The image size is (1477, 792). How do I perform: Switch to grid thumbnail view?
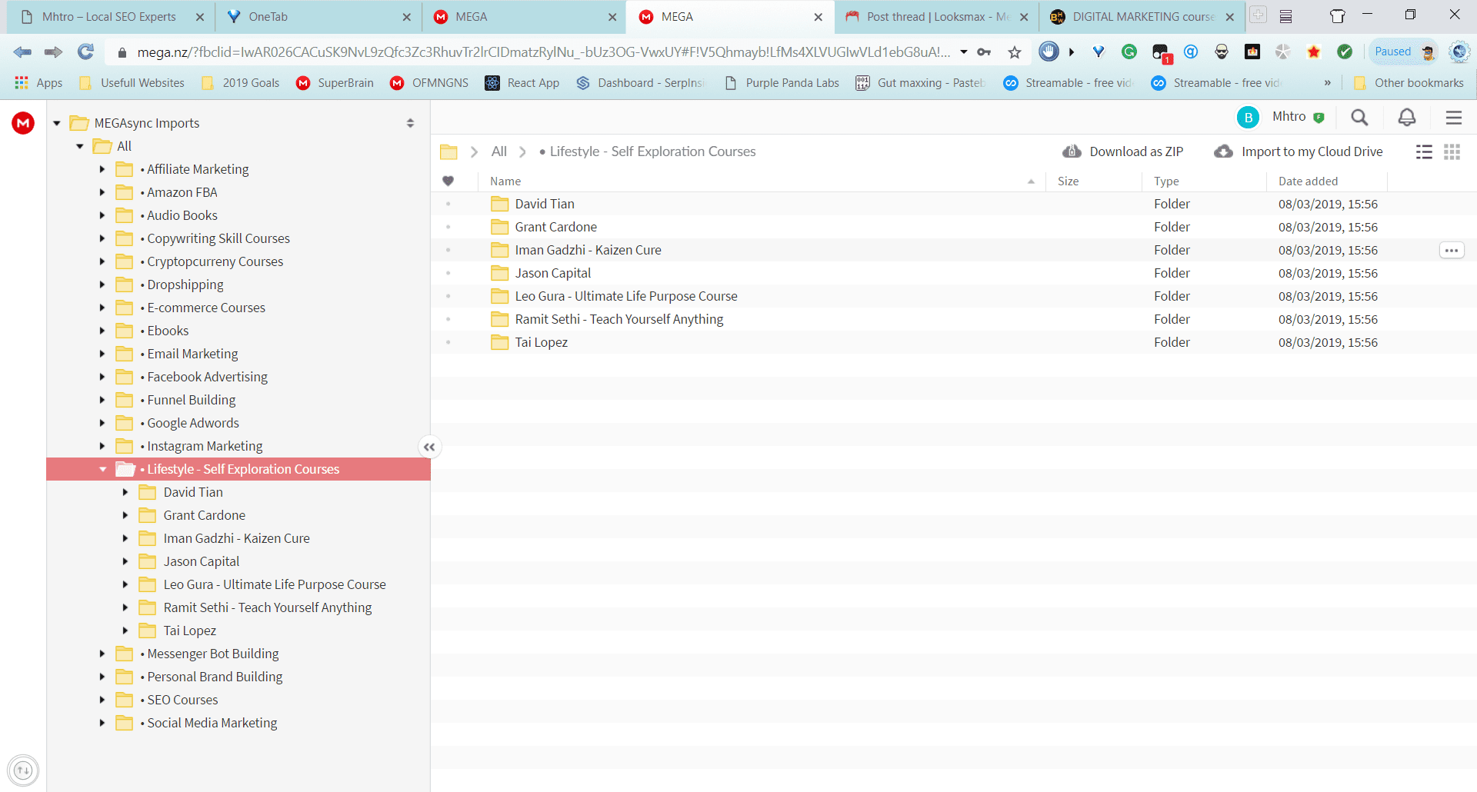1452,152
